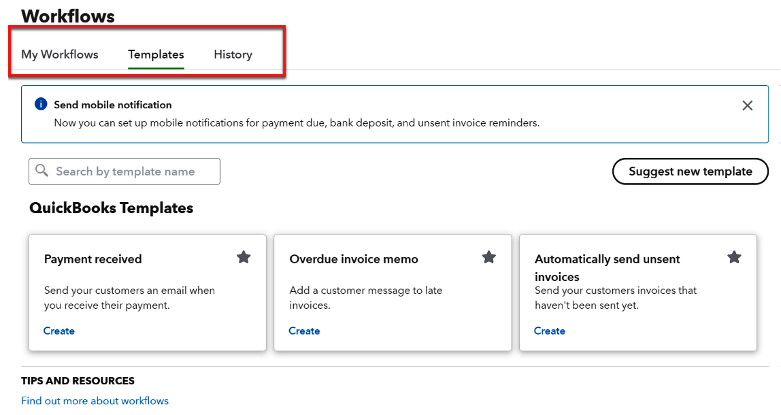The height and width of the screenshot is (415, 781).
Task: Click the TIPS AND RESOURCES heading
Action: tap(78, 380)
